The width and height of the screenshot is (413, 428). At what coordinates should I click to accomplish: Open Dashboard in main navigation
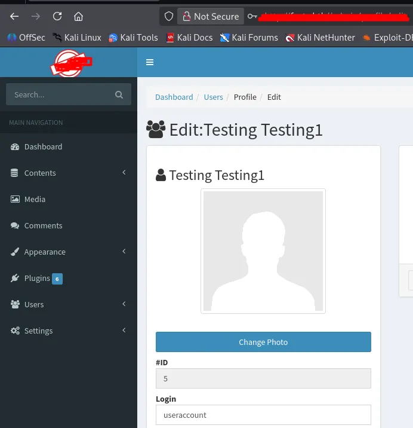[69, 147]
